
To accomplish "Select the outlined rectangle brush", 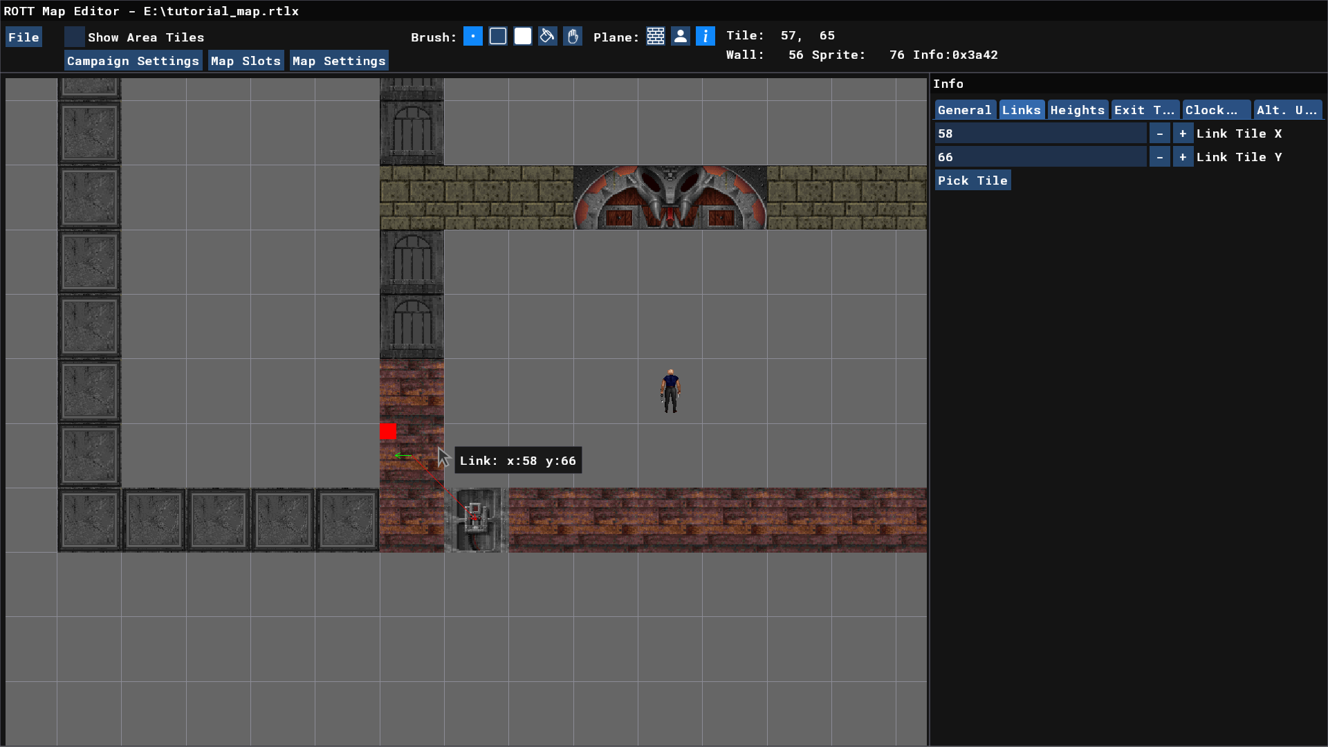I will (498, 37).
